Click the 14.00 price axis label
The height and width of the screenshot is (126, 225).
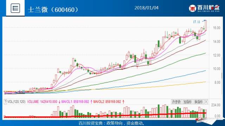point(217,42)
